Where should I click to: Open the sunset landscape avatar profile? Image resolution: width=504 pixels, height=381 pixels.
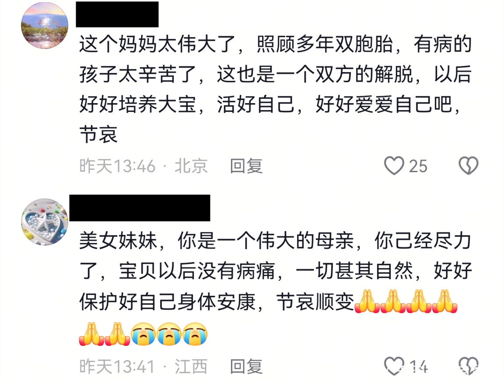coord(44,25)
